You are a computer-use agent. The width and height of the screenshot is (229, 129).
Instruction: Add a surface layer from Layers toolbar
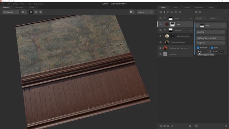coord(161,12)
